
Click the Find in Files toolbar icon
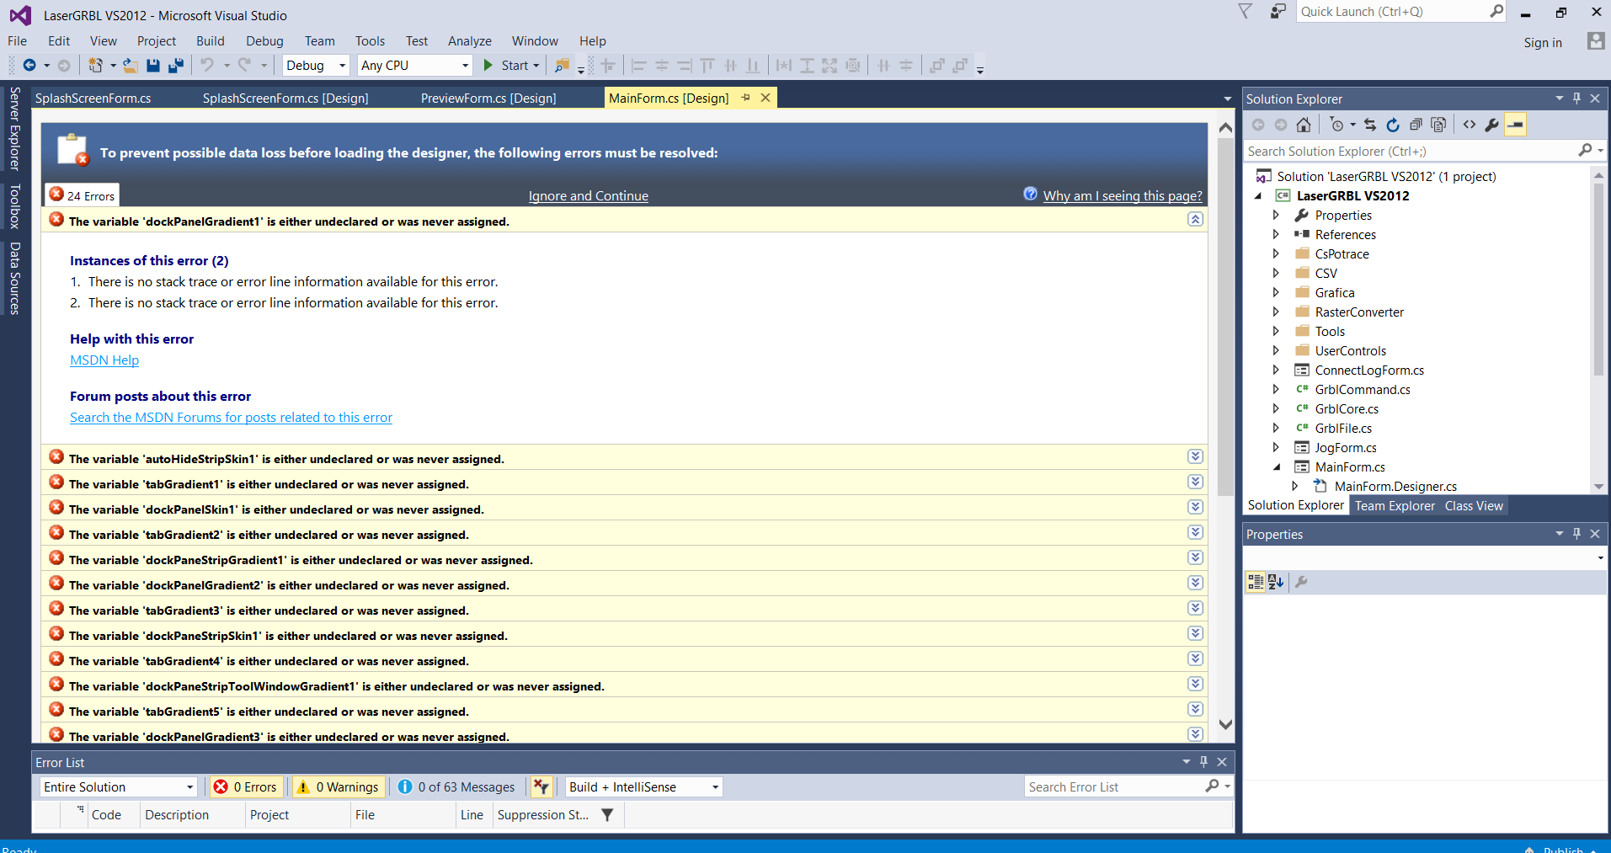coord(562,66)
